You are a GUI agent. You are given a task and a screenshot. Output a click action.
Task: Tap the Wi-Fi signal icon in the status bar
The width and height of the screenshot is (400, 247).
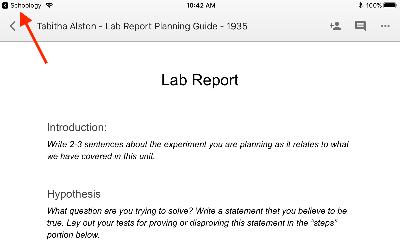49,5
